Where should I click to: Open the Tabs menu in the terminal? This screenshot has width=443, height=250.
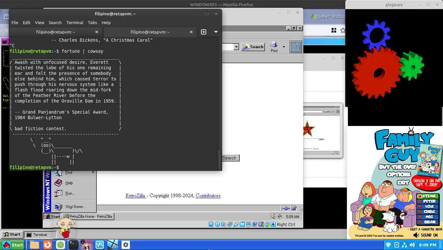pos(93,22)
